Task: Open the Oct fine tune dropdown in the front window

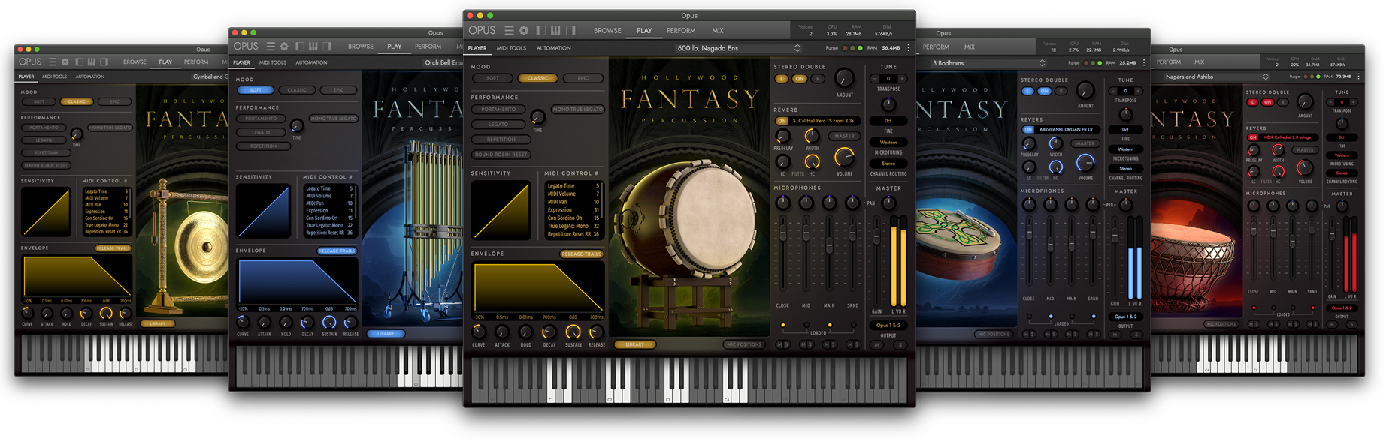Action: (x=888, y=121)
